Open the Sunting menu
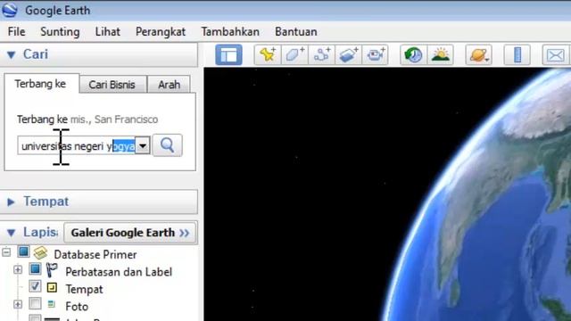Image resolution: width=571 pixels, height=321 pixels. pos(60,32)
